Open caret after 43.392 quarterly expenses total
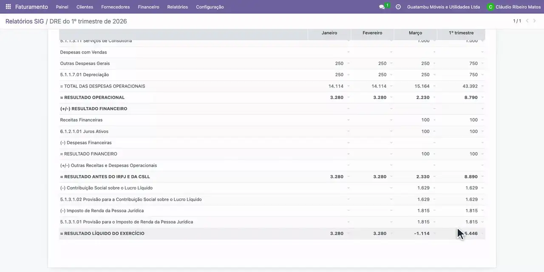 (x=482, y=86)
